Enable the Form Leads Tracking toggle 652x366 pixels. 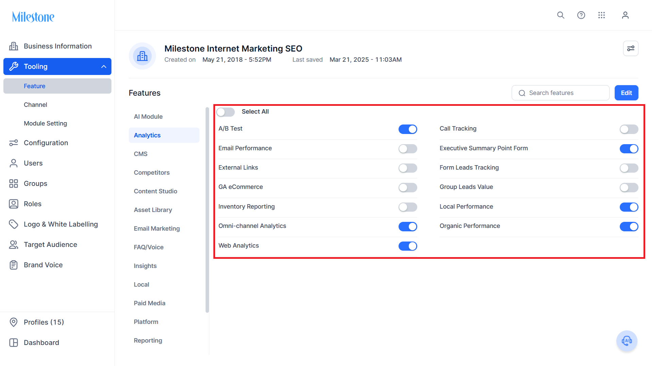[629, 168]
